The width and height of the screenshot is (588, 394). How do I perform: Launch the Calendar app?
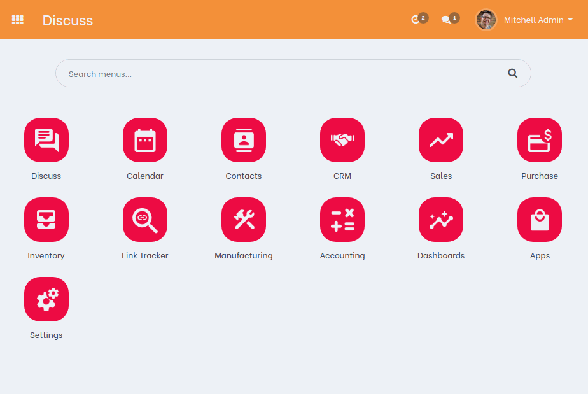(x=145, y=140)
